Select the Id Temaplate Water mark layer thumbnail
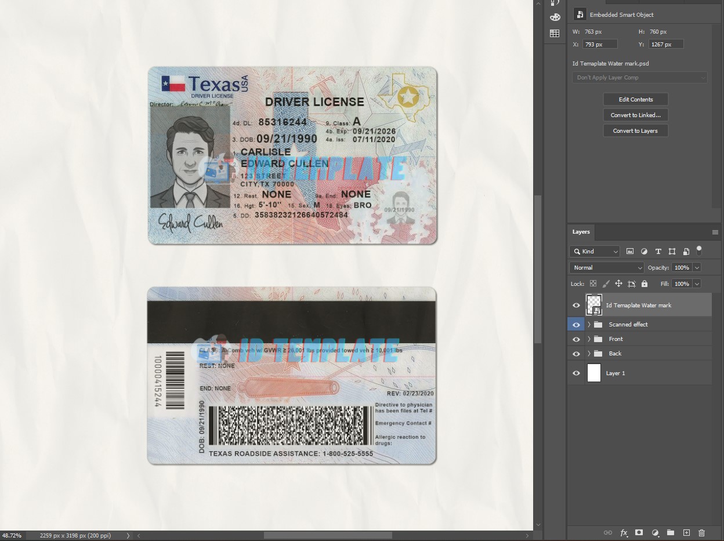This screenshot has height=541, width=724. [594, 305]
